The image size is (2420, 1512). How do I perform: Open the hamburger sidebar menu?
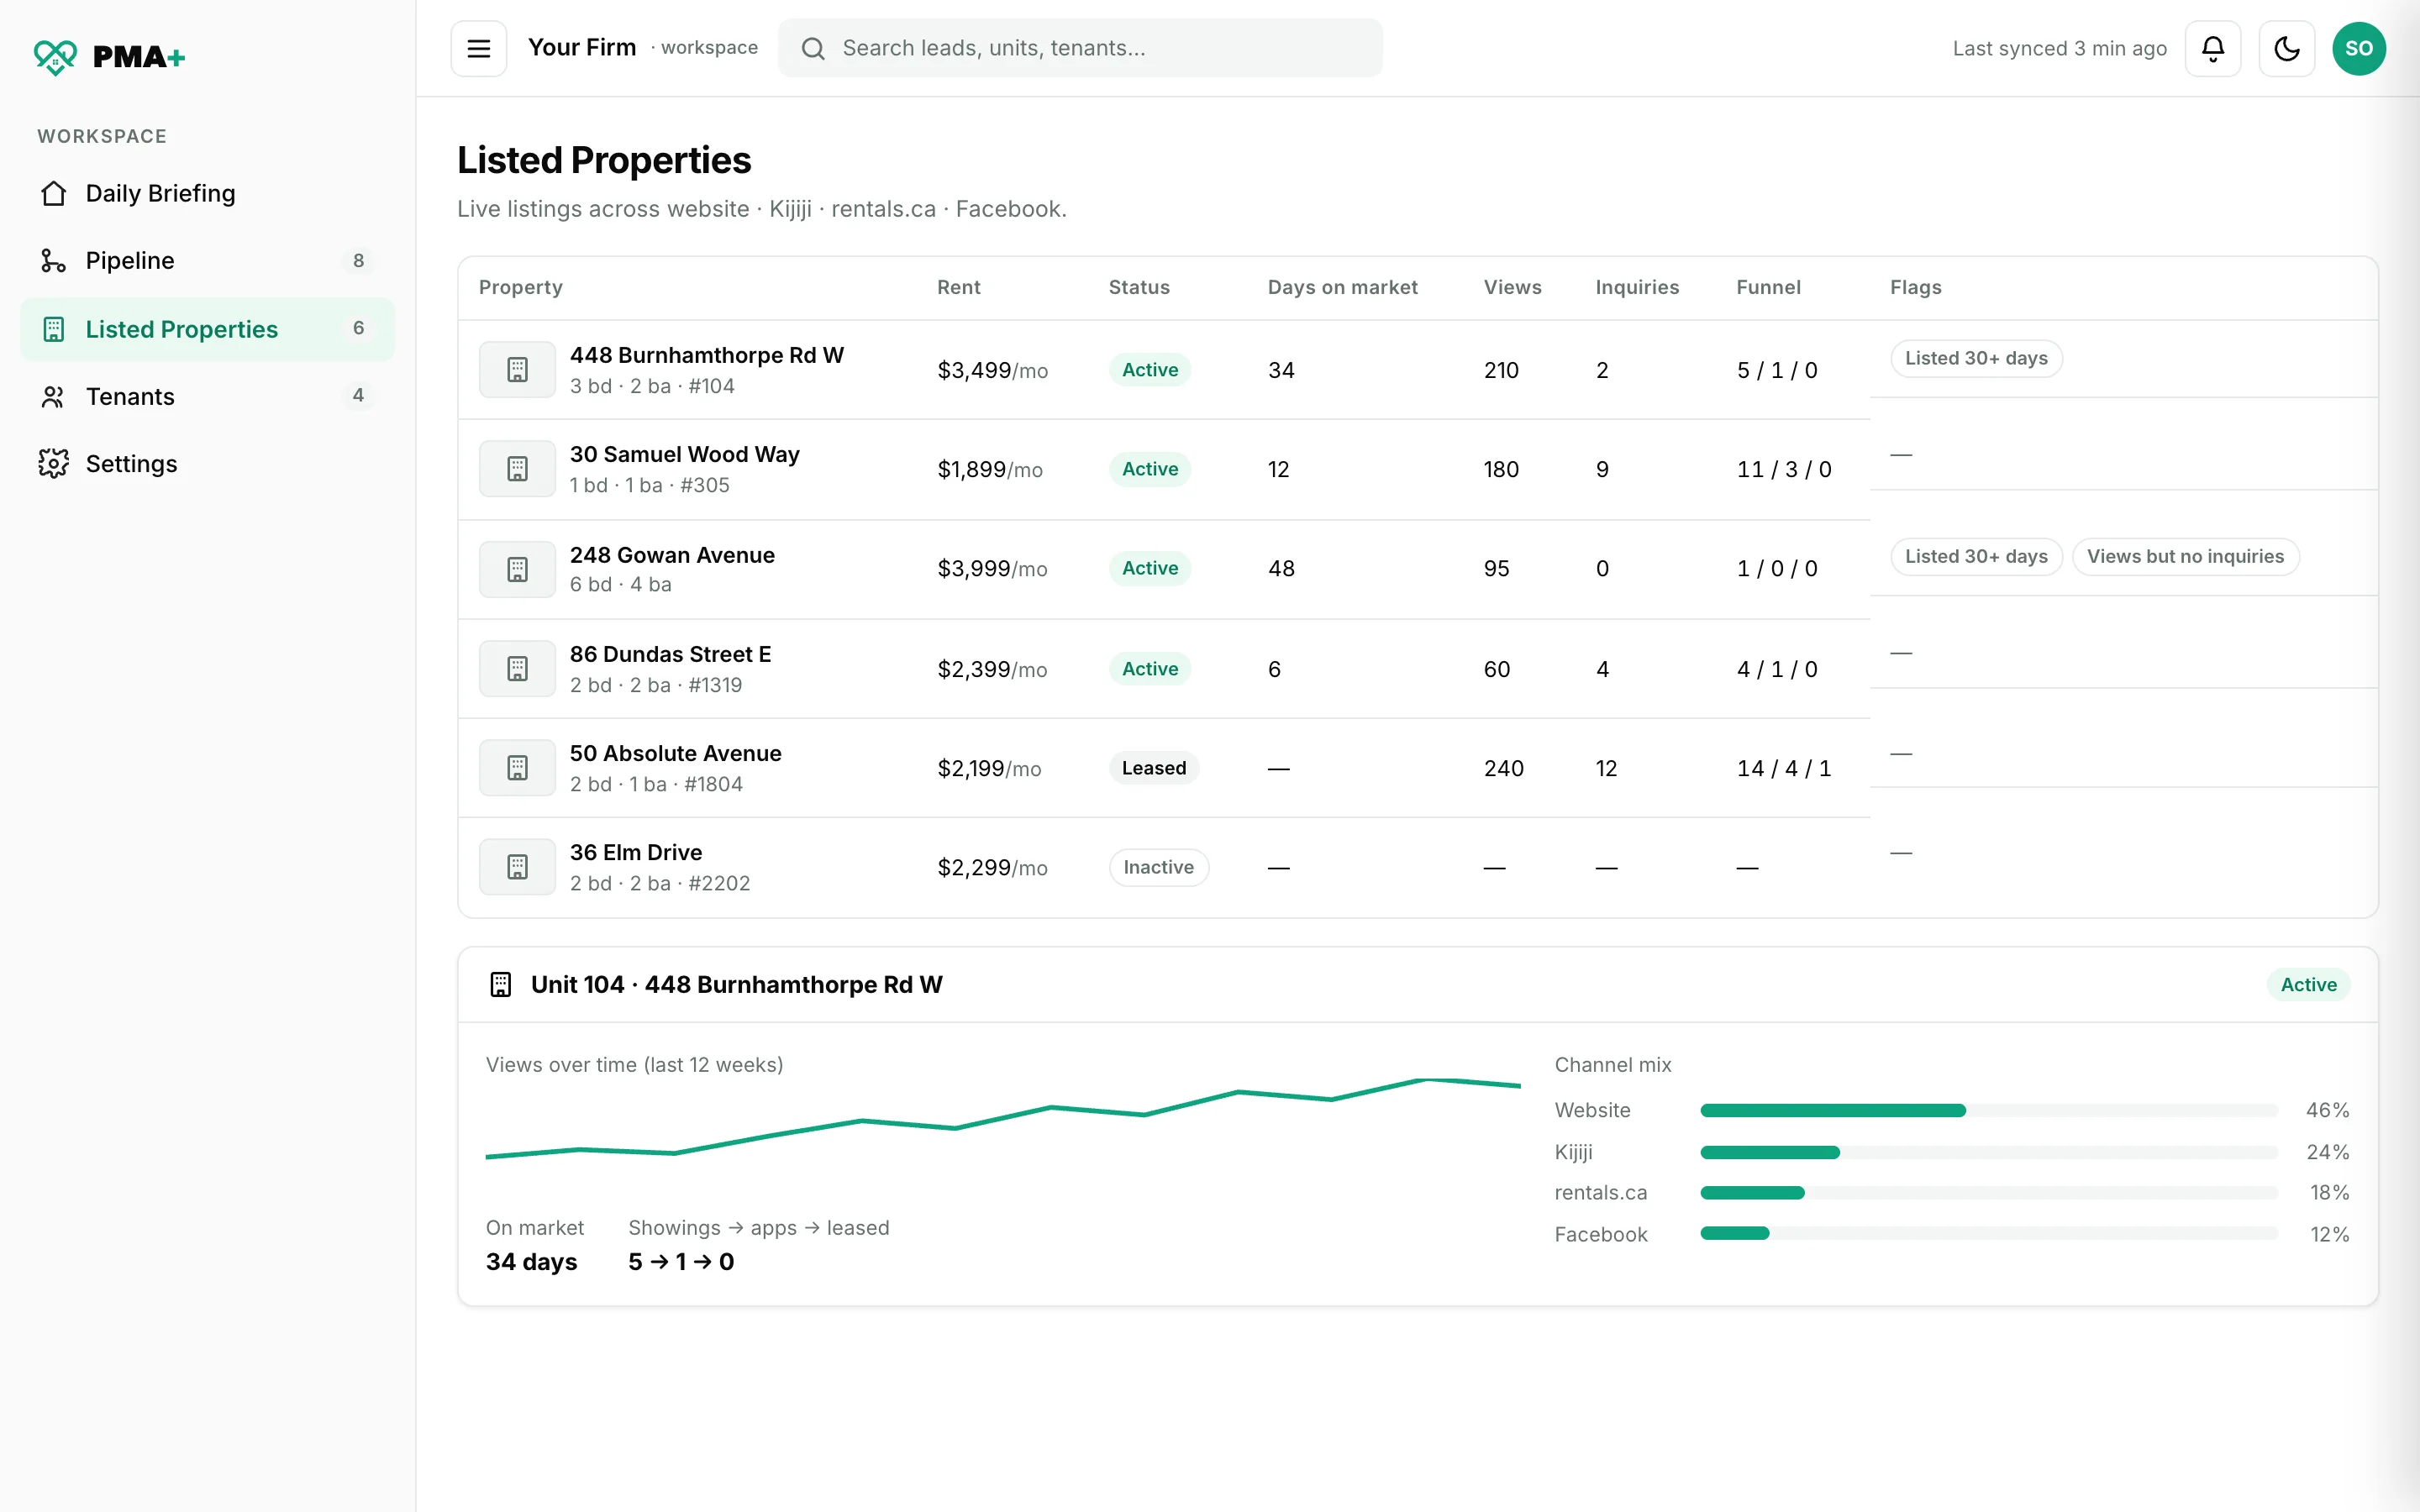479,48
